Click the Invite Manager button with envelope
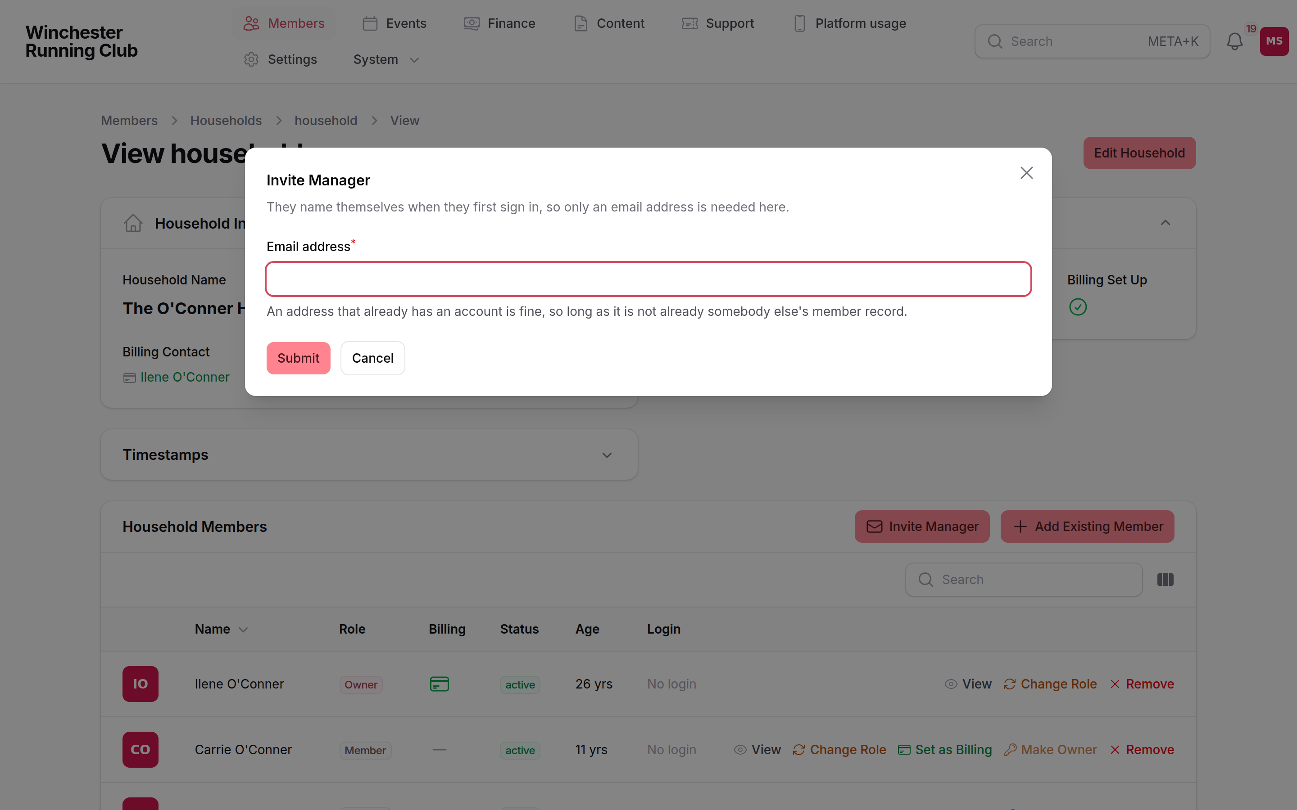 [x=922, y=526]
